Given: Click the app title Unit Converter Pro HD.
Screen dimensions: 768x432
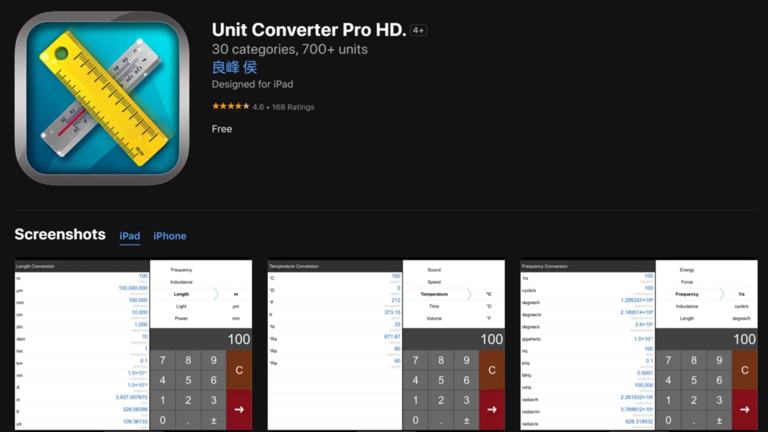Looking at the screenshot, I should tap(309, 30).
